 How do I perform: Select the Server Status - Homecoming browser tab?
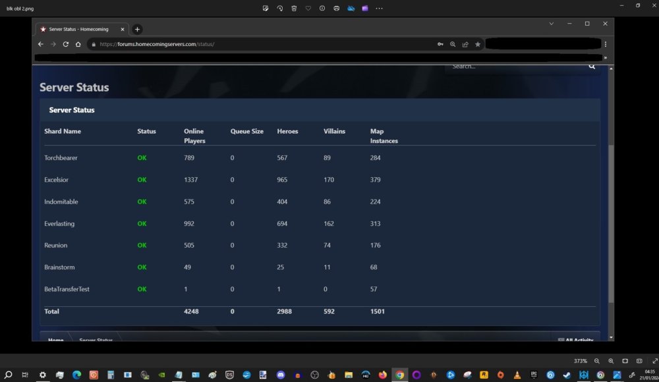[78, 29]
